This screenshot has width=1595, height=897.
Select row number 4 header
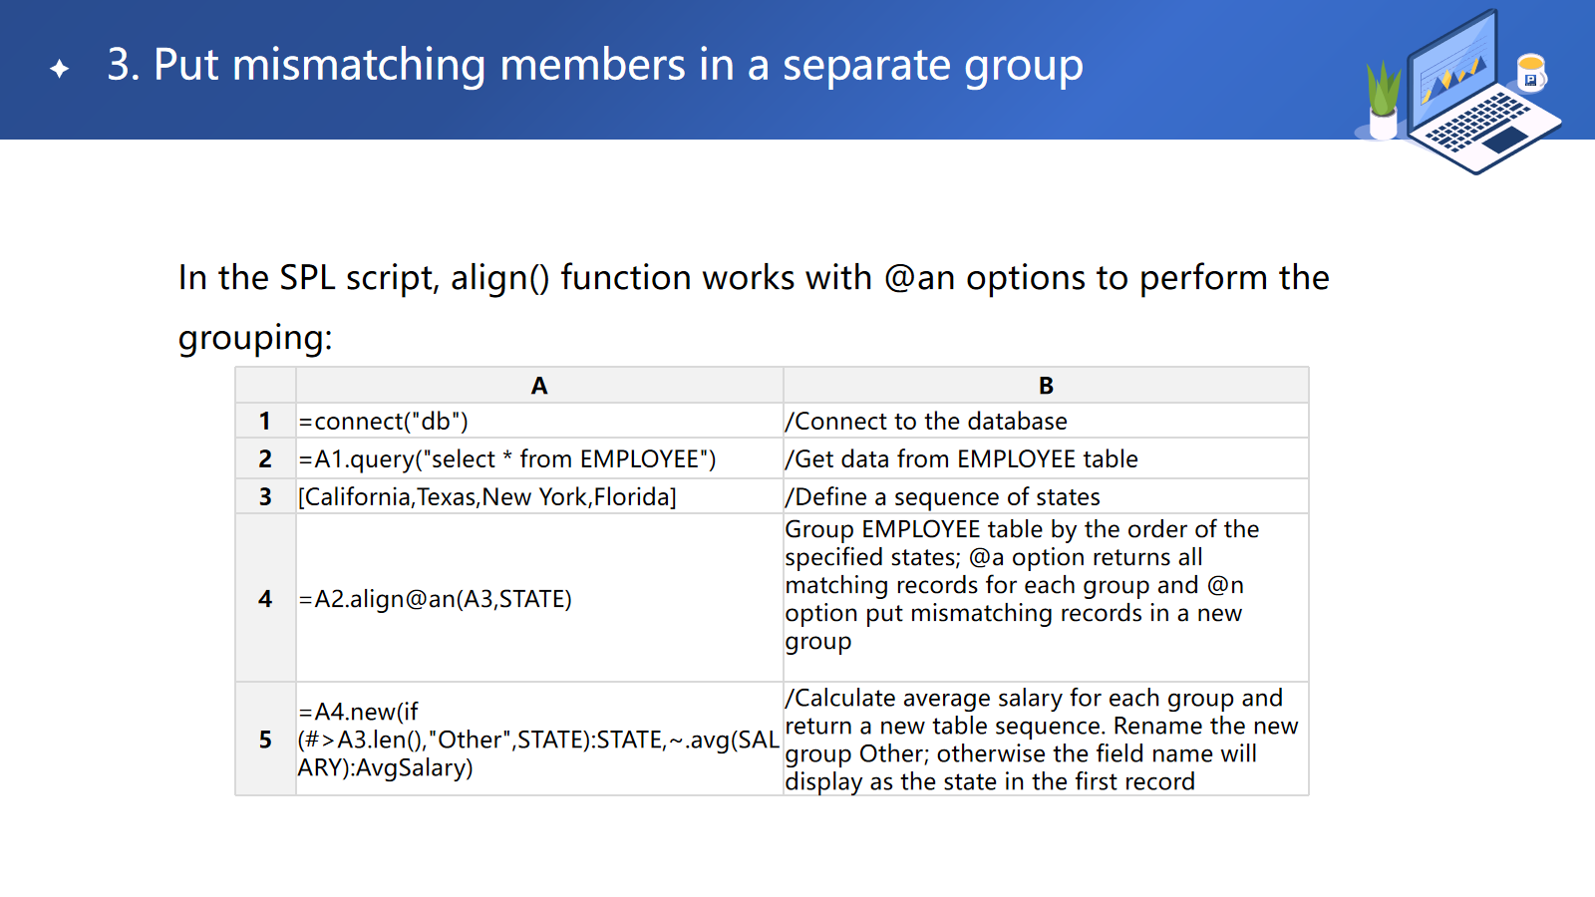pos(265,598)
